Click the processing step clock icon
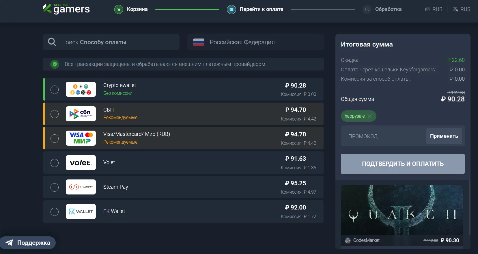Viewport: 478px width, 254px height. (367, 9)
